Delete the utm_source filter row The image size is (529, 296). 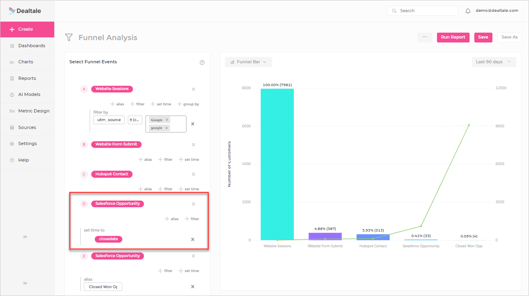tap(193, 124)
